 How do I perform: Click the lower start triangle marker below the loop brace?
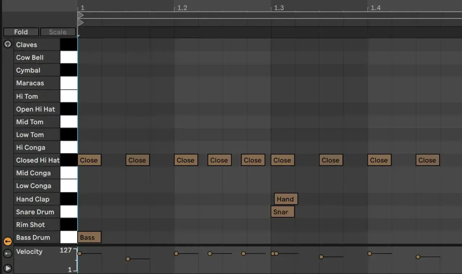(x=81, y=23)
